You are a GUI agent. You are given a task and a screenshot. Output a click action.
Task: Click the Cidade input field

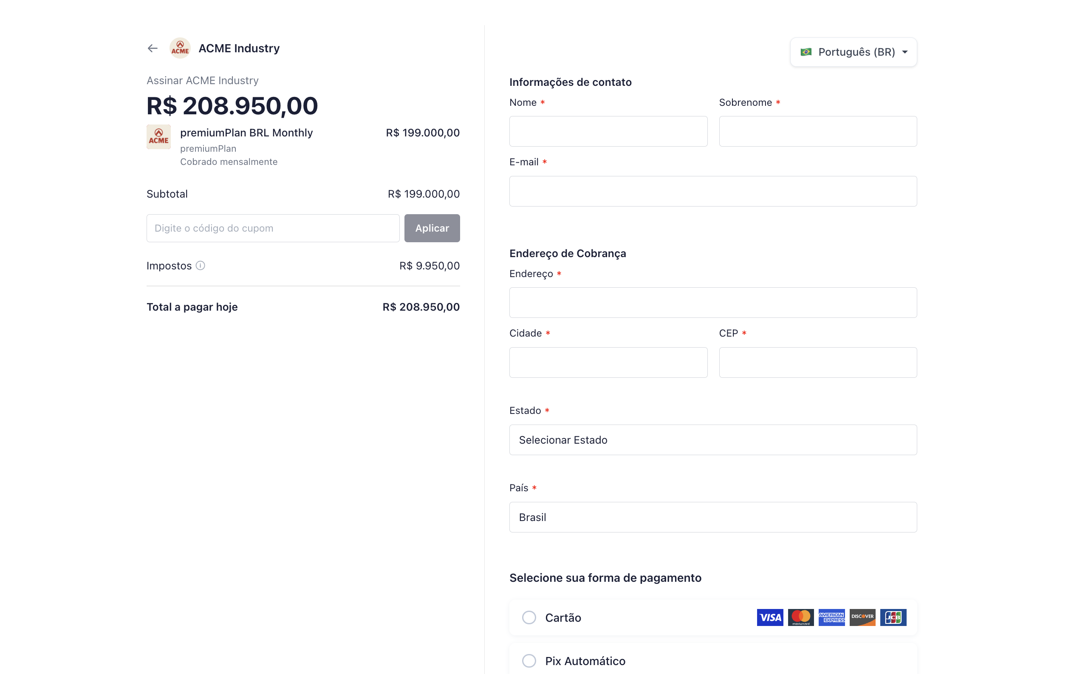tap(608, 362)
